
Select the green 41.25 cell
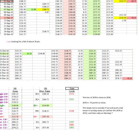[x=27, y=54]
